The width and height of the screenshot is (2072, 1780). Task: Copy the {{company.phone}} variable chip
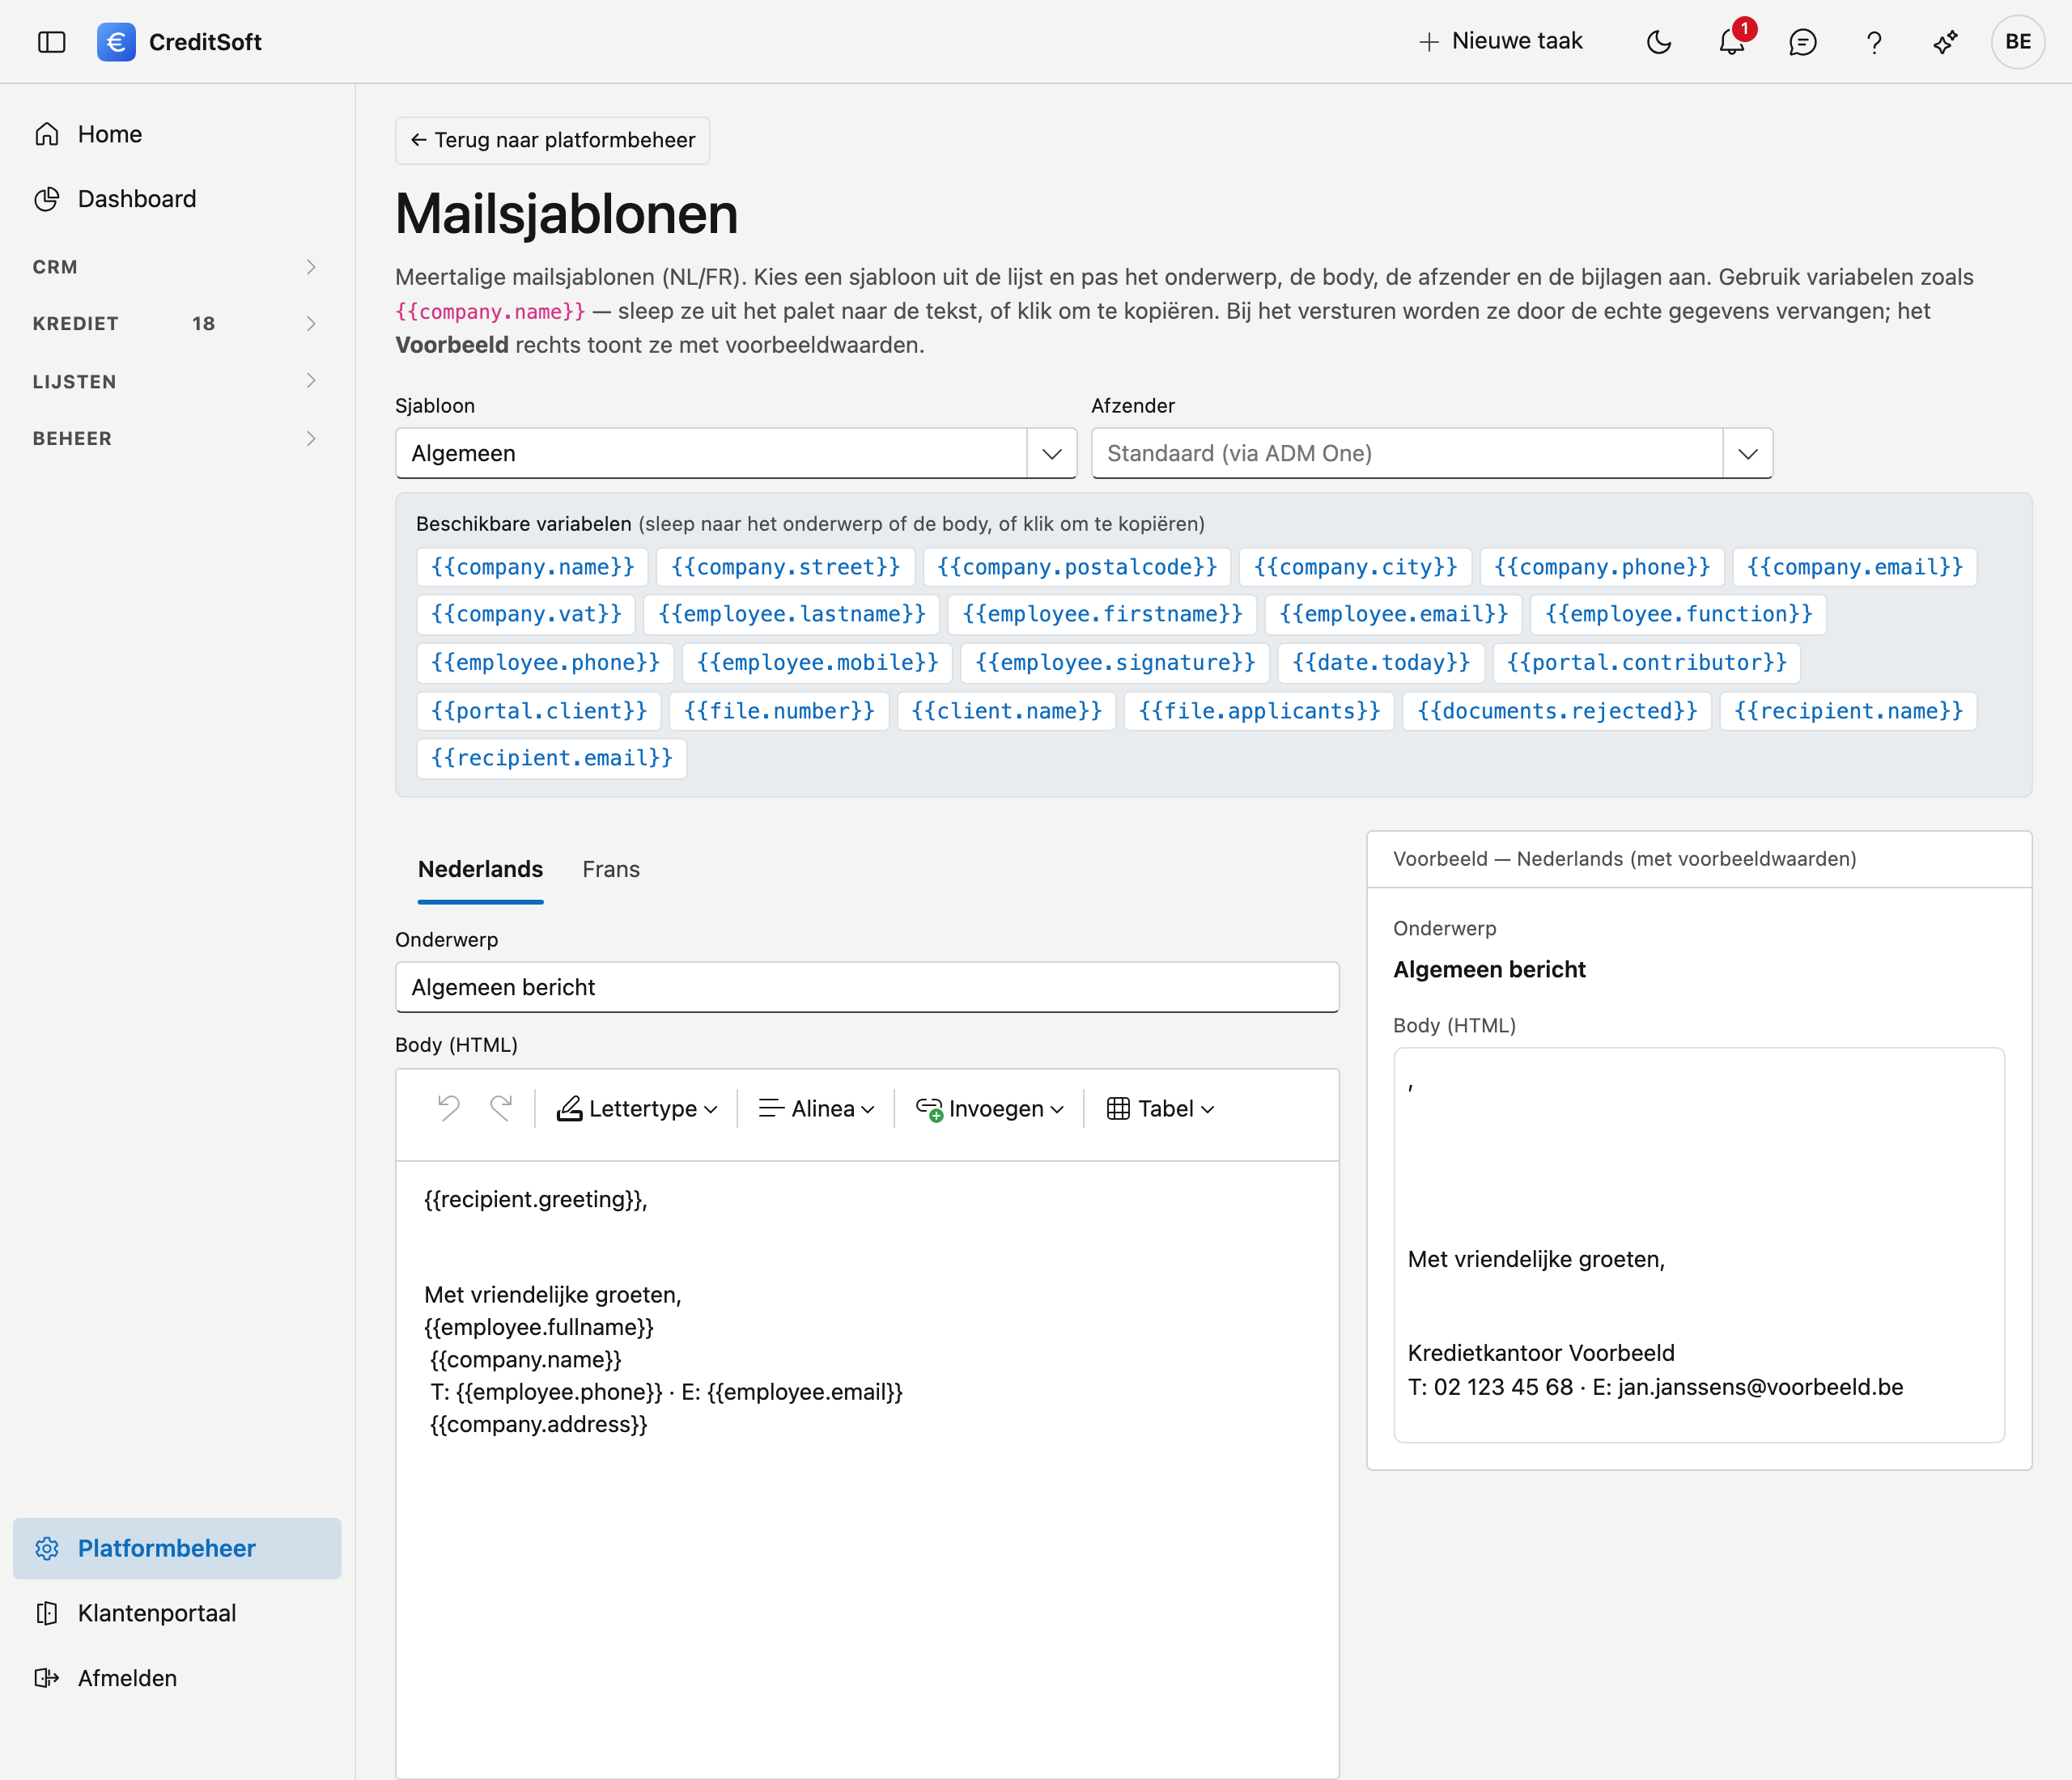[x=1602, y=566]
